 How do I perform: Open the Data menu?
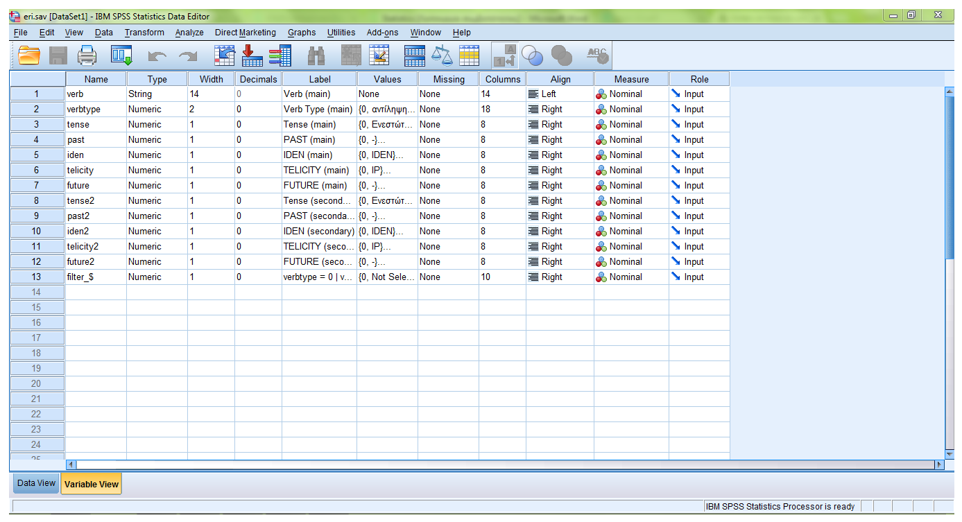tap(104, 33)
